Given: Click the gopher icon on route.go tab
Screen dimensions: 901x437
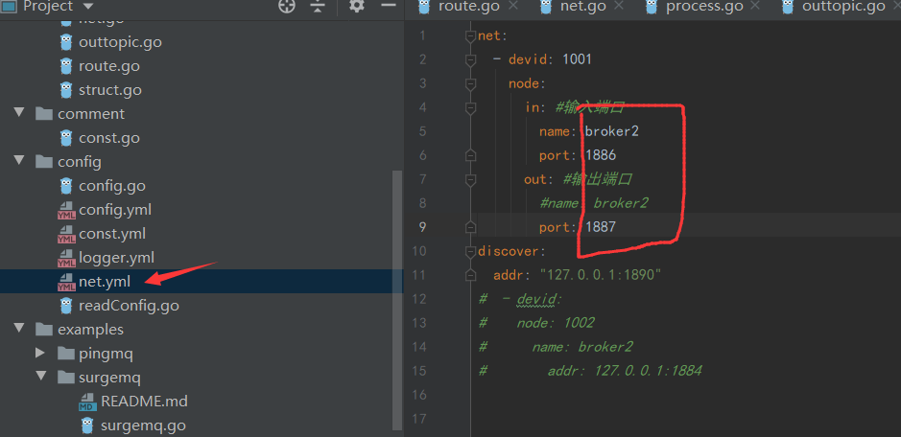Looking at the screenshot, I should [425, 7].
